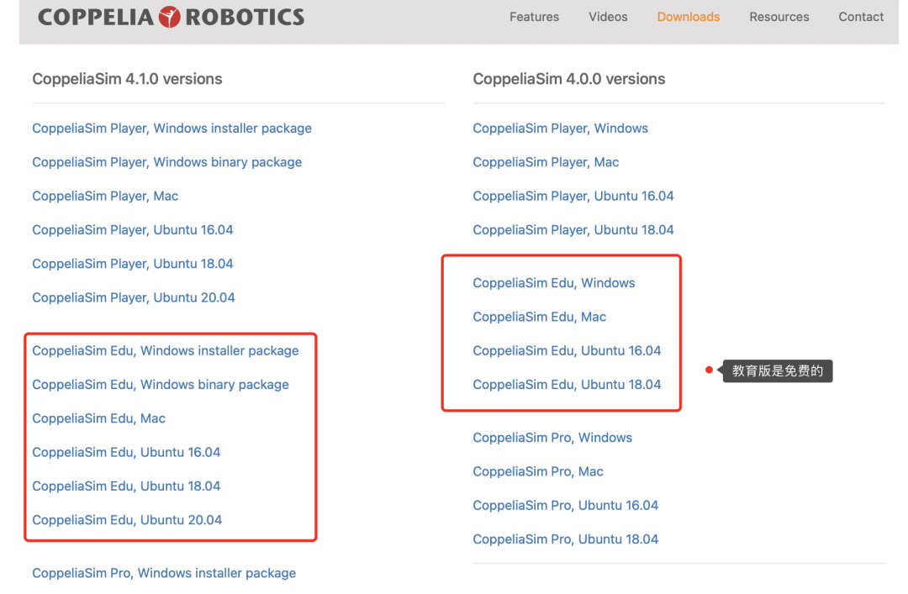Download CoppeliaSim 4.0.0 Edu Ubuntu 18.04
The width and height of the screenshot is (908, 594).
(x=567, y=385)
